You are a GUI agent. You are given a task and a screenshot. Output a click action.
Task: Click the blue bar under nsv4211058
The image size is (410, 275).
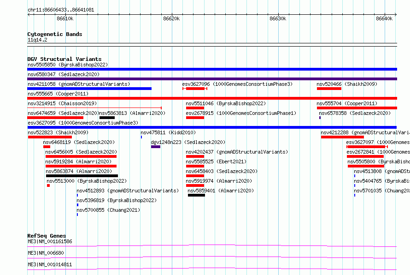89,89
